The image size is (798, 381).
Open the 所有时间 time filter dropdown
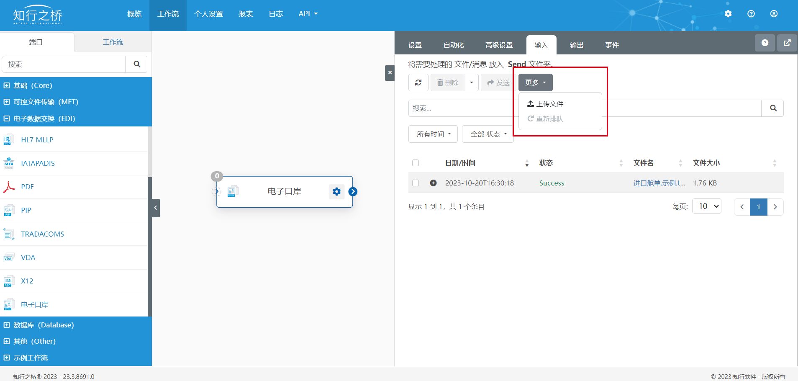pyautogui.click(x=433, y=134)
